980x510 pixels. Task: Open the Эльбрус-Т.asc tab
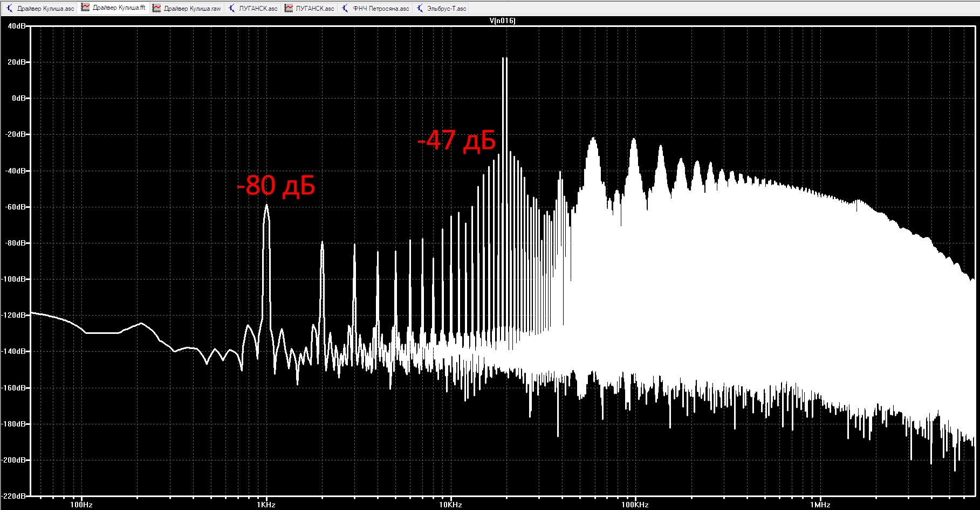(x=441, y=8)
